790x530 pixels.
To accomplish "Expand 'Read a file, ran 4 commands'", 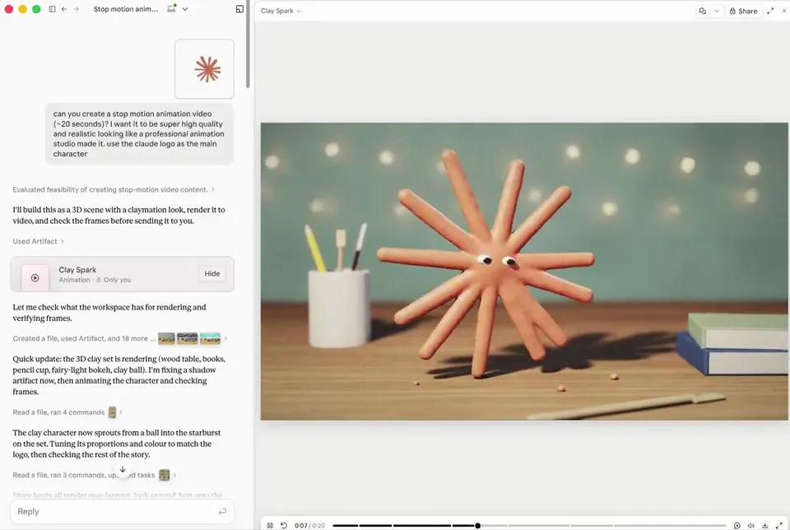I will pyautogui.click(x=67, y=412).
